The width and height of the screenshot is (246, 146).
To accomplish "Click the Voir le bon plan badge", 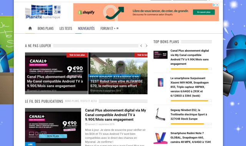I will [77, 55].
